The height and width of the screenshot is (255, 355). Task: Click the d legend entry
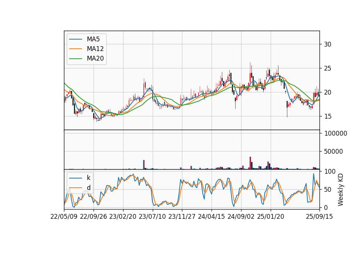pos(88,188)
